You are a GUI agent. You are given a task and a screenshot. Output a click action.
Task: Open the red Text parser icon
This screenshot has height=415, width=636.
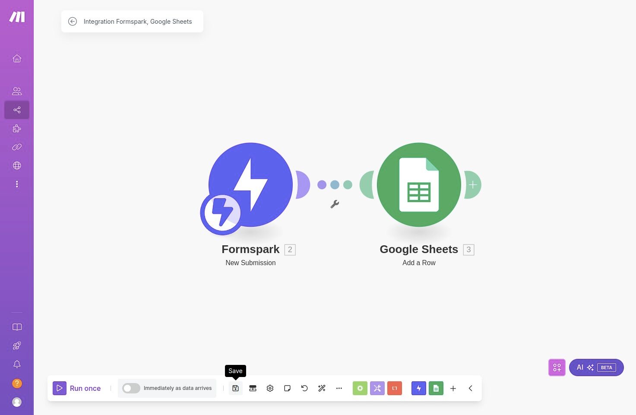click(395, 388)
